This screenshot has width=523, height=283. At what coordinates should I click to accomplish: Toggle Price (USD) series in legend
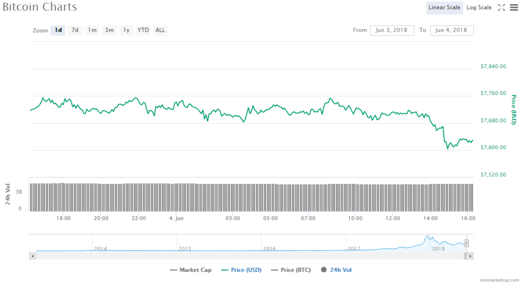coord(243,270)
